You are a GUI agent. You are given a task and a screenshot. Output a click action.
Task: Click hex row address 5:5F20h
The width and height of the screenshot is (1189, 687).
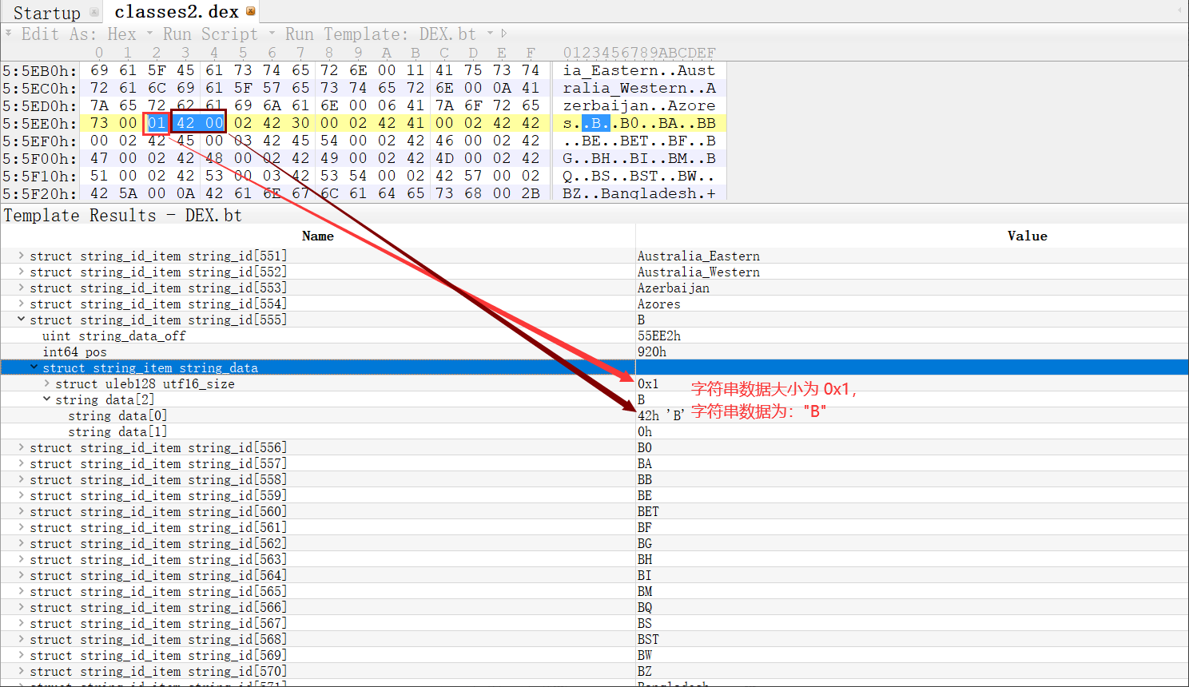coord(40,193)
